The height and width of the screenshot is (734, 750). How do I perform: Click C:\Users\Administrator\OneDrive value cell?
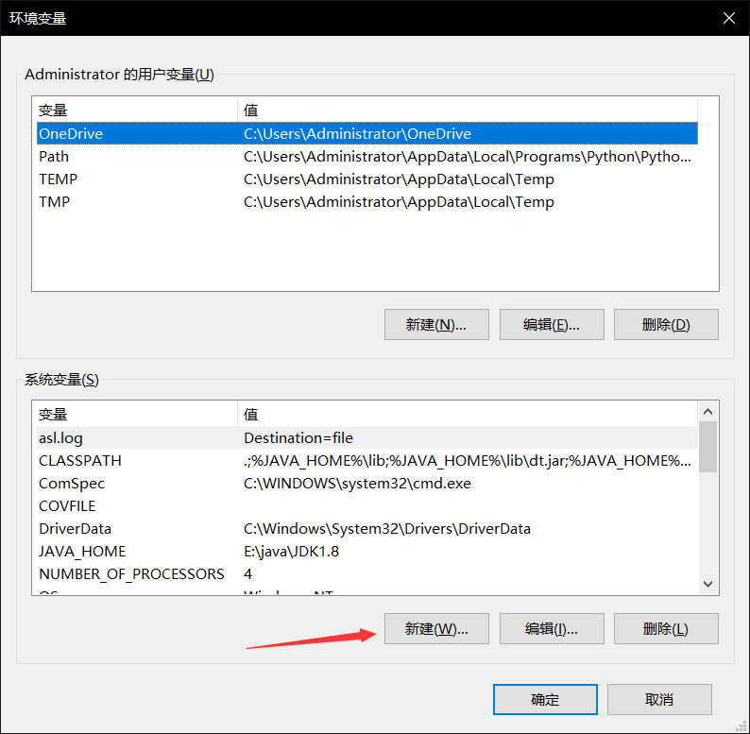(x=357, y=133)
